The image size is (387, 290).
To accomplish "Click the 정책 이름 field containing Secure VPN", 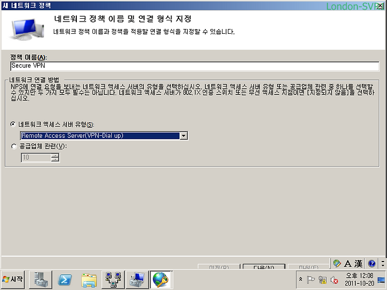I will pyautogui.click(x=195, y=66).
